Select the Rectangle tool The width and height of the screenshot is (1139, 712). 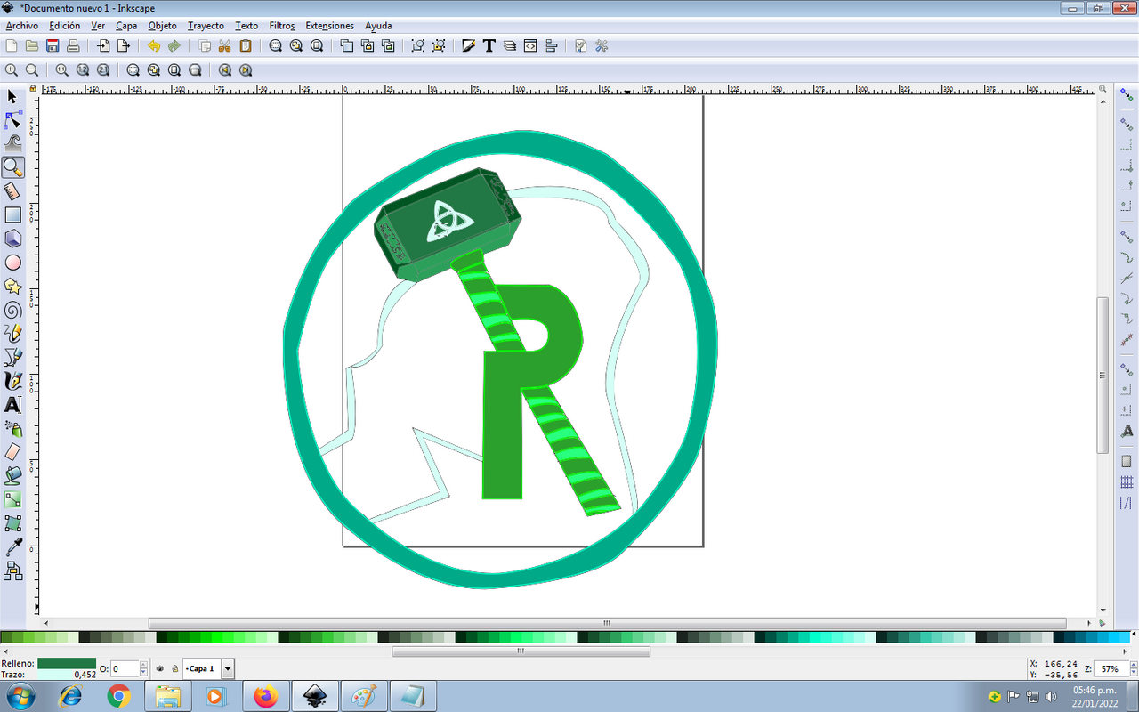pos(12,214)
